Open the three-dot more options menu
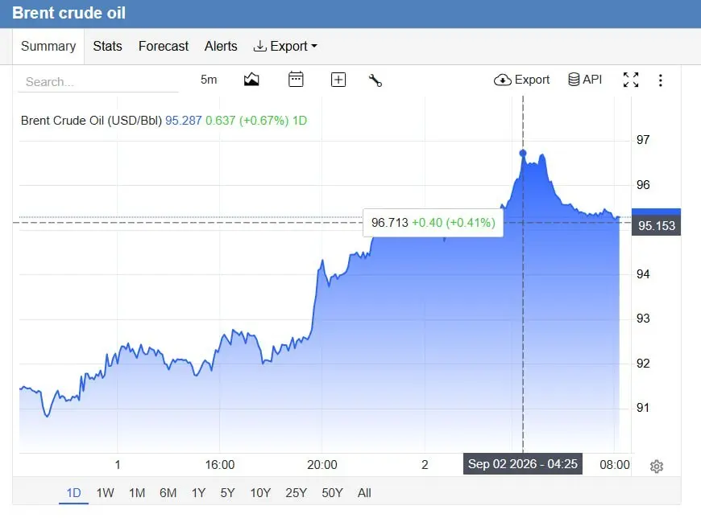Viewport: 701px width, 518px height. [661, 80]
